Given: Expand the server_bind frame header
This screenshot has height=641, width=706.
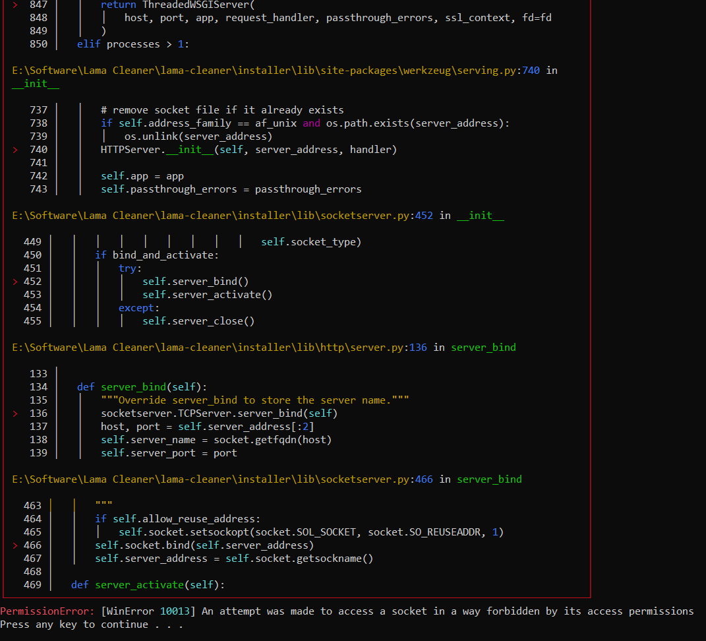Looking at the screenshot, I should 483,347.
